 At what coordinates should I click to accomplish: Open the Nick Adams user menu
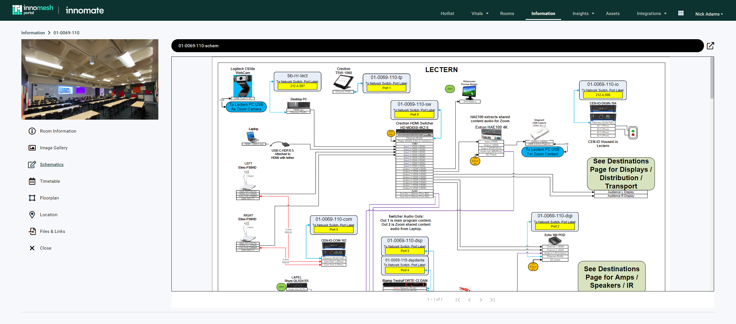coord(709,14)
